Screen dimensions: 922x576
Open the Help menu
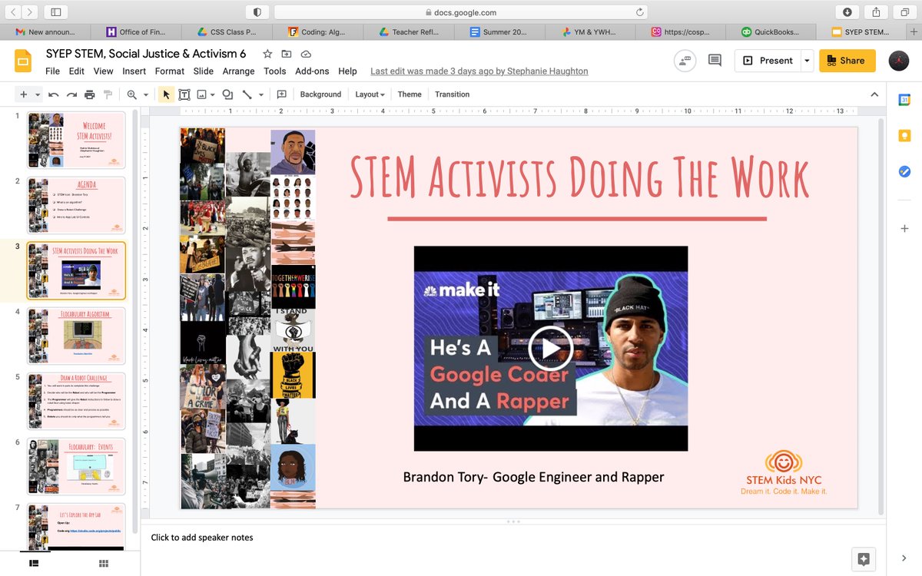pyautogui.click(x=347, y=71)
